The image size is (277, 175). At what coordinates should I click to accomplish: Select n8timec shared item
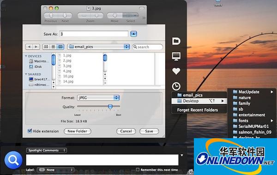point(39,85)
